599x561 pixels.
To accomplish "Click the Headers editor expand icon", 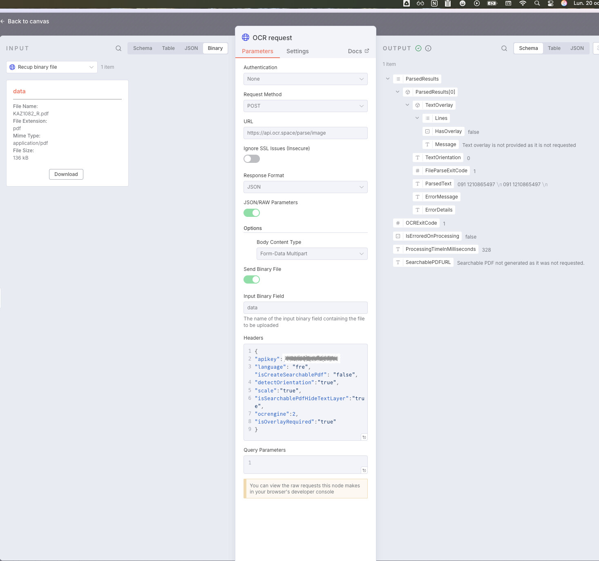I will click(x=364, y=437).
